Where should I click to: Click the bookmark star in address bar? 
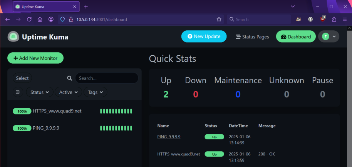click(x=219, y=19)
